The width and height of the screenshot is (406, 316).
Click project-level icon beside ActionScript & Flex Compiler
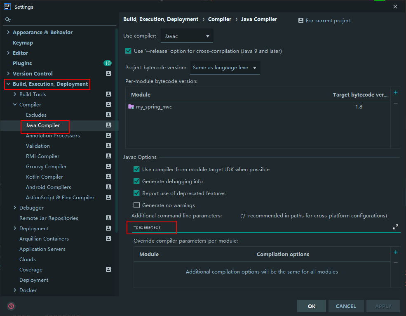pos(108,197)
